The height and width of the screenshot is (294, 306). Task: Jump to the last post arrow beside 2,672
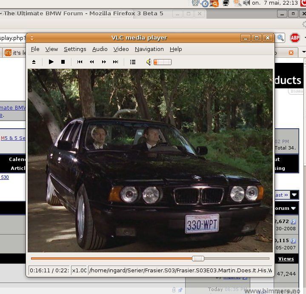coord(293,221)
